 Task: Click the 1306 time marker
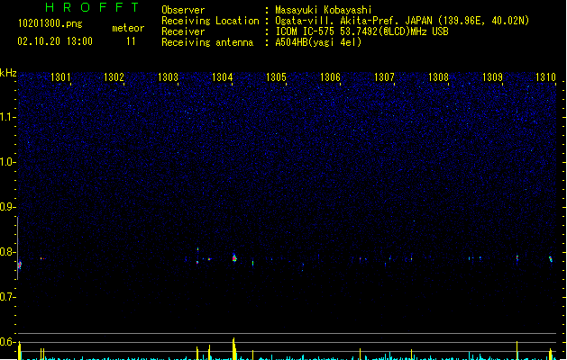click(x=330, y=77)
